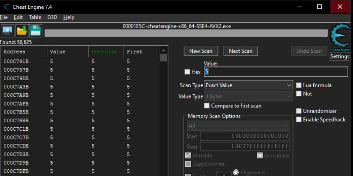This screenshot has height=176, width=353.
Task: Enable the Unrandomizer checkbox
Action: [x=299, y=111]
